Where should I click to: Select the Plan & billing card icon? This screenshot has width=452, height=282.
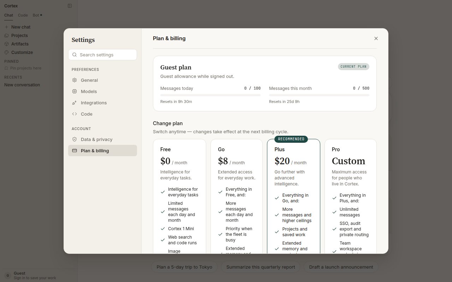pyautogui.click(x=75, y=151)
